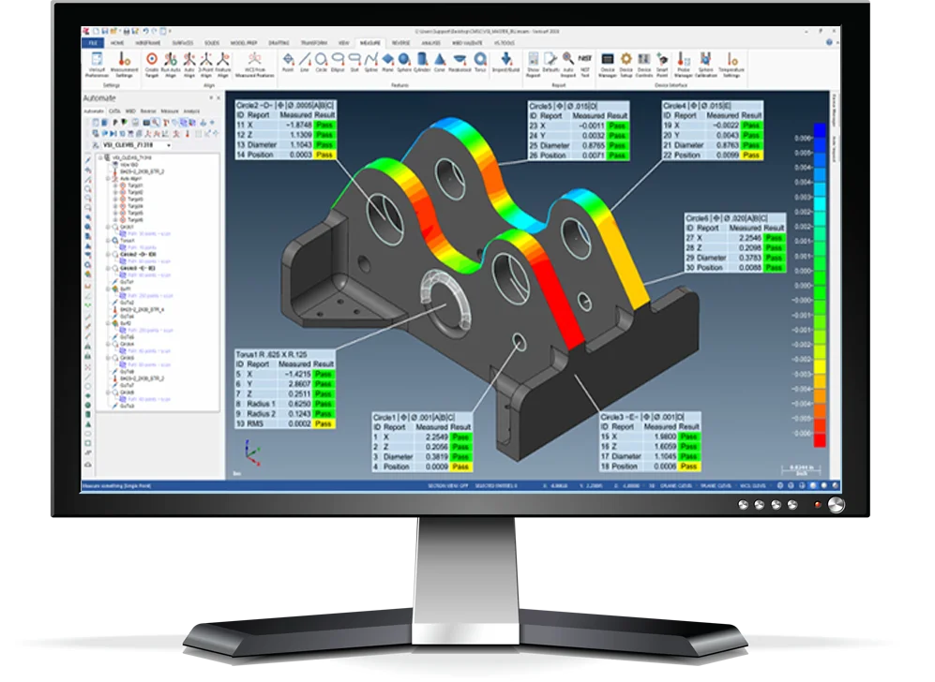The height and width of the screenshot is (682, 935).
Task: Select Torus1 in the feature tree
Action: [x=128, y=241]
